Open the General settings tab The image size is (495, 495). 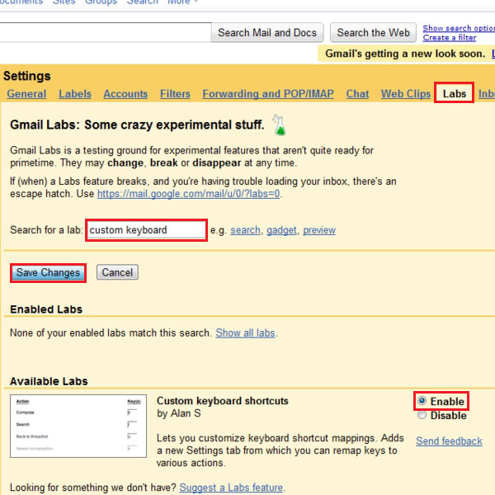tap(26, 94)
